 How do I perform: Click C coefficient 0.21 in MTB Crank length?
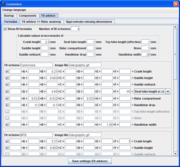(x=52, y=141)
